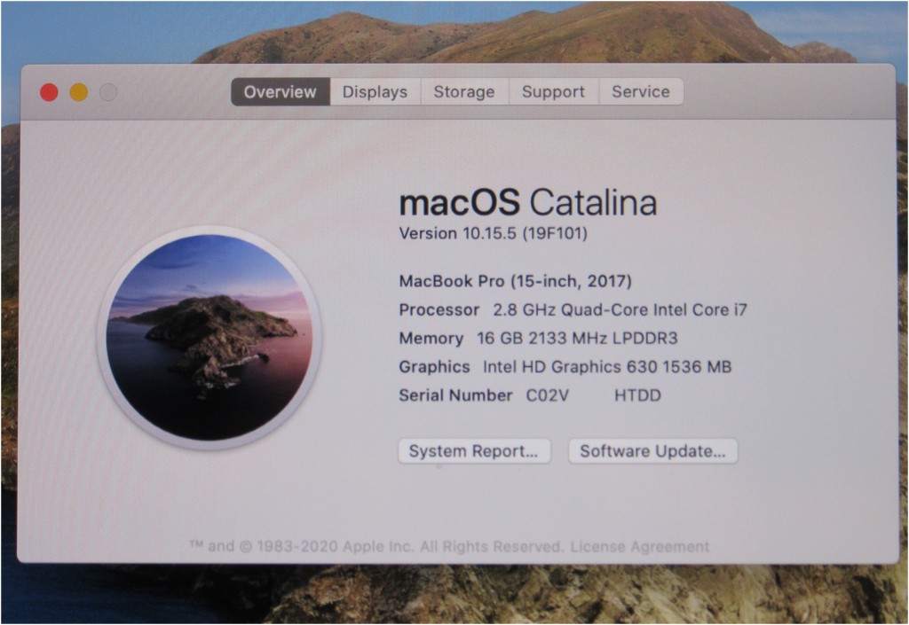The width and height of the screenshot is (909, 625).
Task: Click the Memory label
Action: tap(431, 339)
